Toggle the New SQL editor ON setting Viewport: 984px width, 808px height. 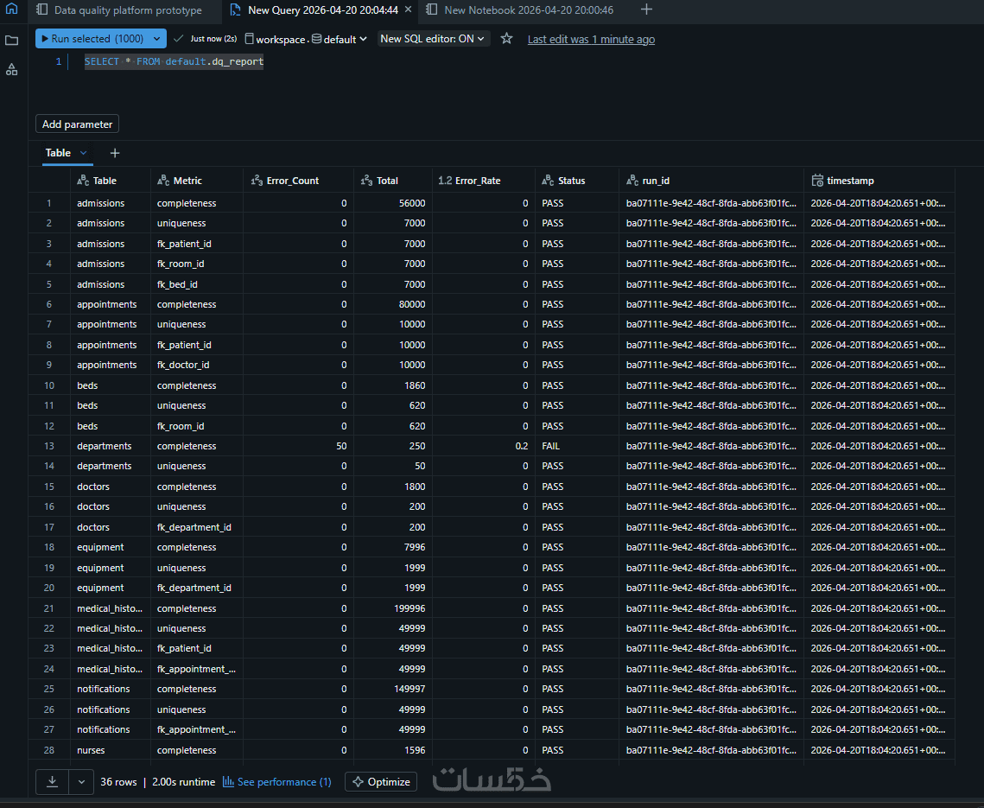pyautogui.click(x=432, y=39)
